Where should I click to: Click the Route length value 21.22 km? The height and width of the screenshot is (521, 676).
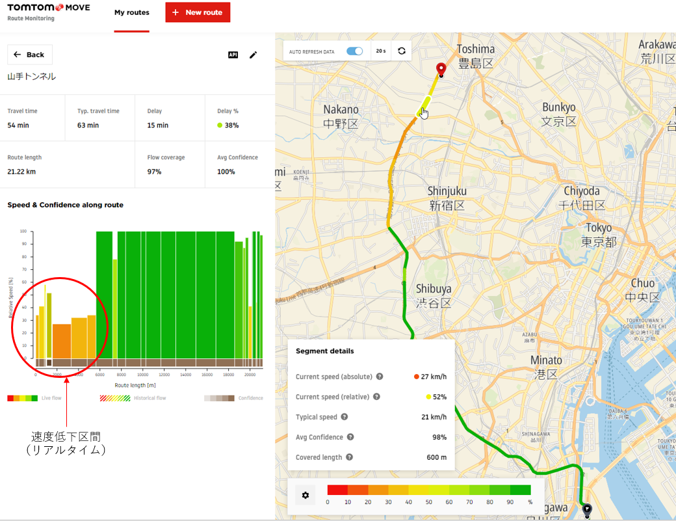pyautogui.click(x=21, y=172)
